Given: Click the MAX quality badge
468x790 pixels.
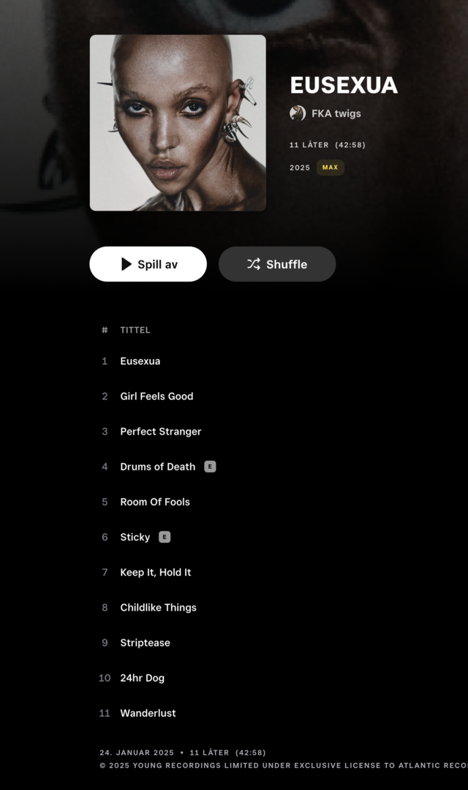Looking at the screenshot, I should (x=330, y=168).
